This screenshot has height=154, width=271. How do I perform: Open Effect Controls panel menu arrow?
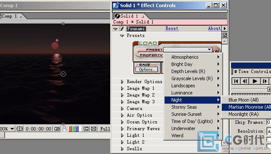tap(225, 29)
